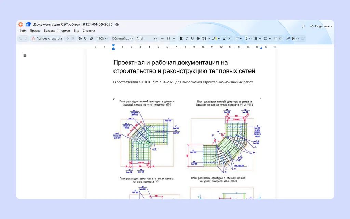Increase indent of the paragraph

tap(281, 38)
